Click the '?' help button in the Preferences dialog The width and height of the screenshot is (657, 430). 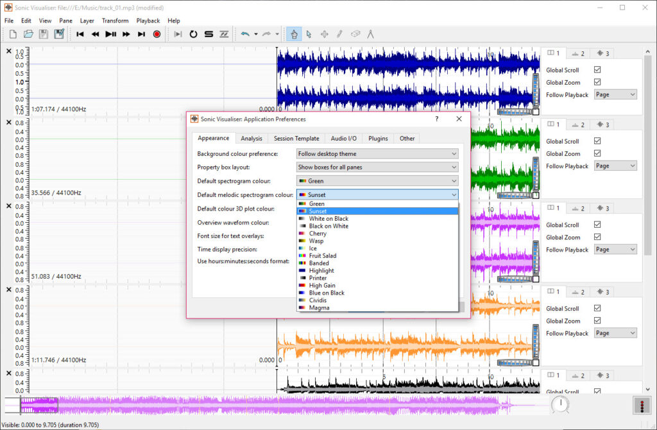click(436, 119)
